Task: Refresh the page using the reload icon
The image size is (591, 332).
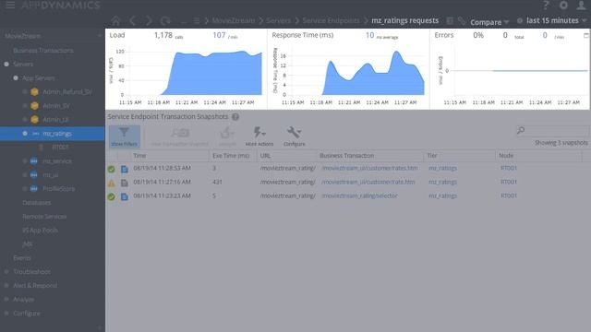Action: pyautogui.click(x=165, y=20)
